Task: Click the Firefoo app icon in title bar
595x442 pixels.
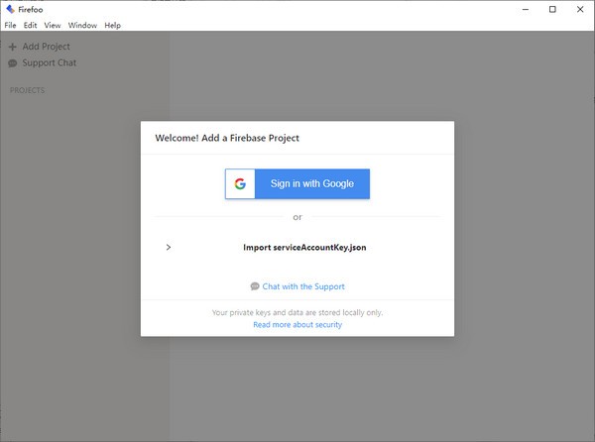Action: pyautogui.click(x=10, y=10)
